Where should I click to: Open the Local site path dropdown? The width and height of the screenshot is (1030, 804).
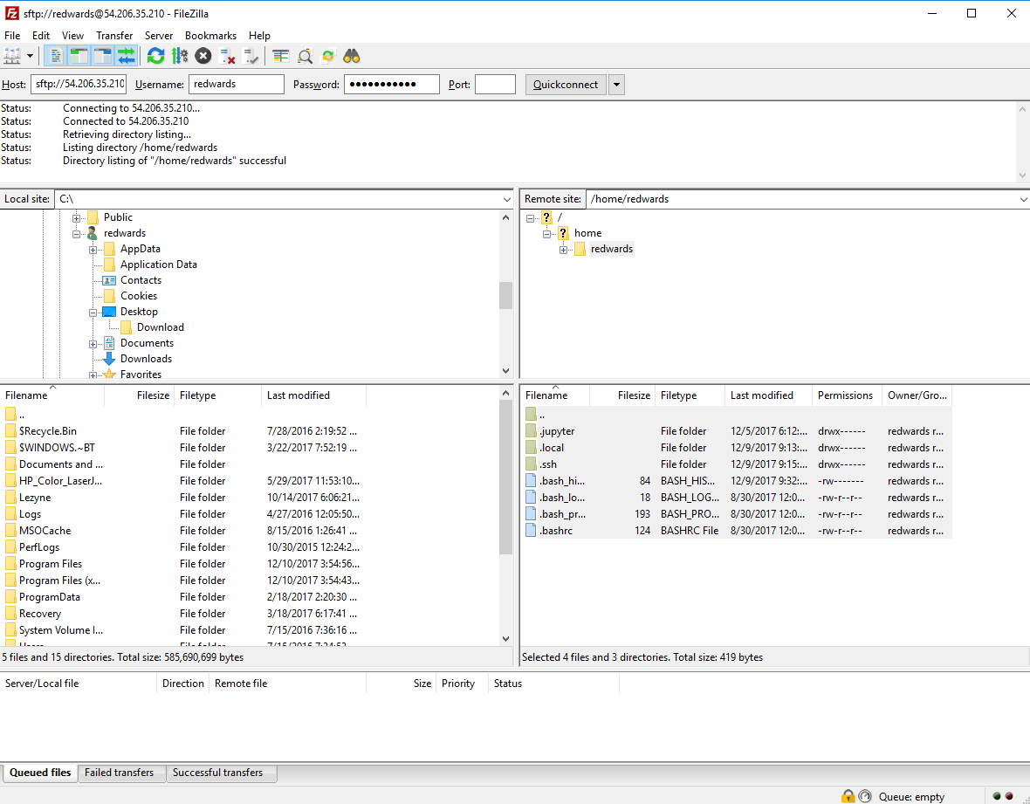point(507,199)
